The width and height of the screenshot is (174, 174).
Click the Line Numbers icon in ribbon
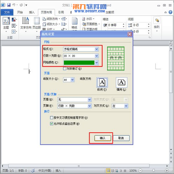64,24
